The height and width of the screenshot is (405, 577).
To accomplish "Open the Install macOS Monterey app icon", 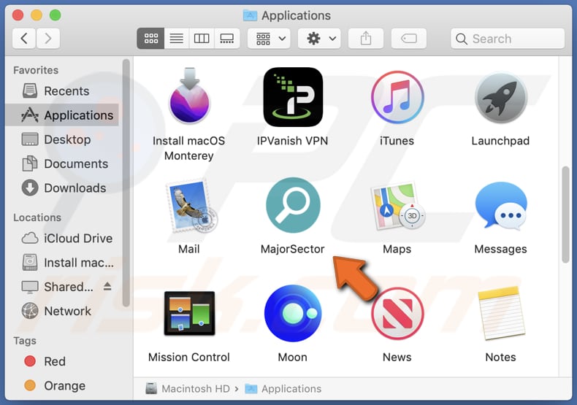I will click(x=189, y=96).
